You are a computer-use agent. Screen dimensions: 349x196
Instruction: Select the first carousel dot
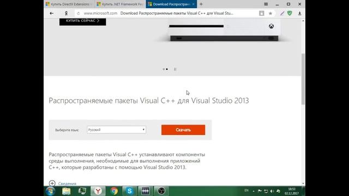[x=164, y=69]
